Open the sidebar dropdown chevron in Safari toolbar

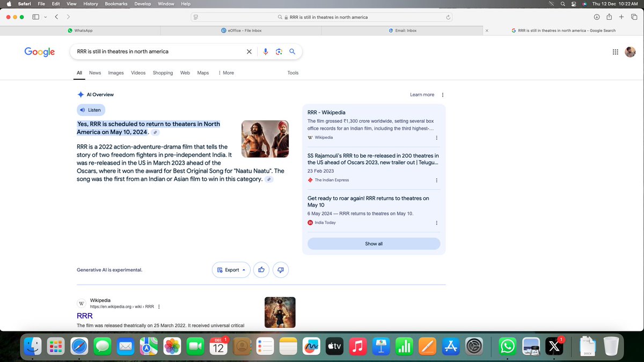[x=45, y=17]
